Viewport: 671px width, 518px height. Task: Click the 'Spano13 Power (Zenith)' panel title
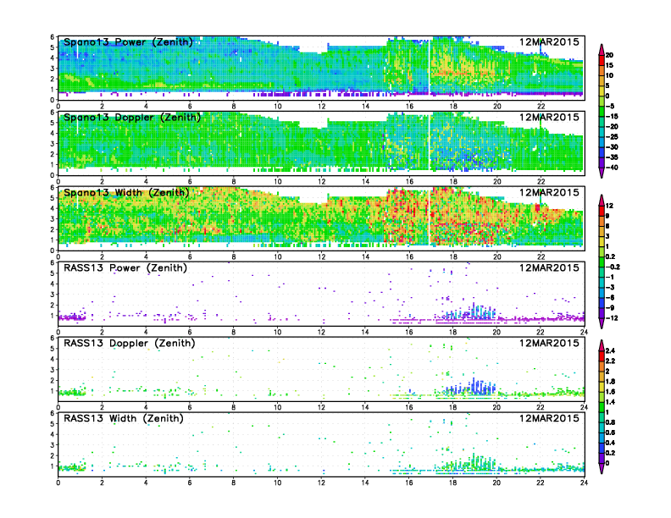tap(129, 41)
